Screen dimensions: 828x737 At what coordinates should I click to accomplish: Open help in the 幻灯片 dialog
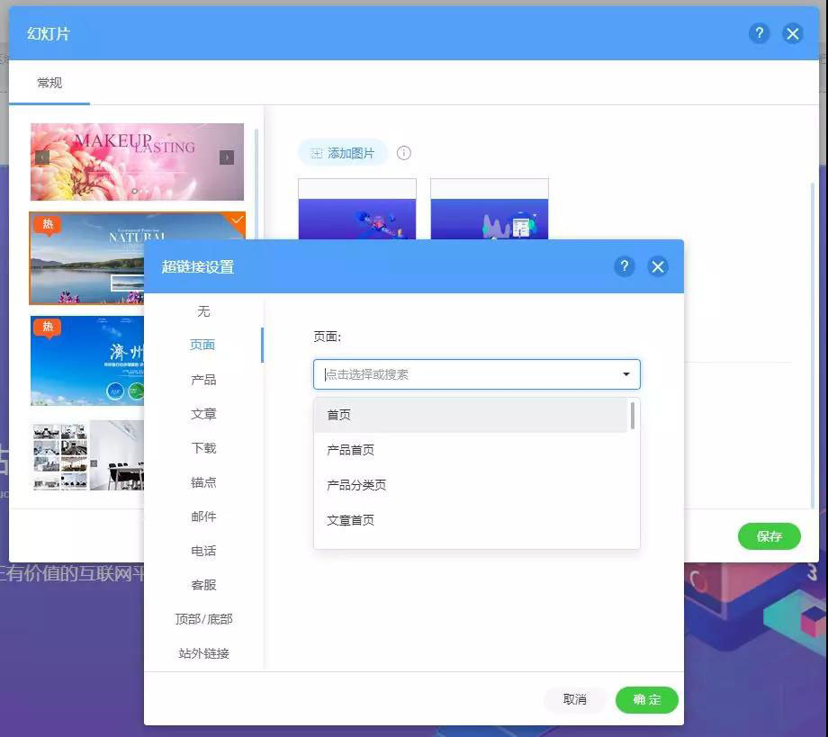click(759, 33)
